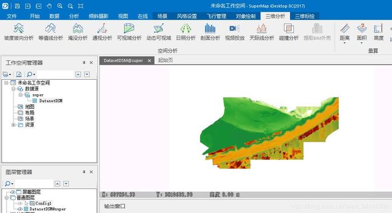Viewport: 392px width, 213px height.
Task: Collapse the 未命名工作空间 tree node
Action: click(x=6, y=83)
